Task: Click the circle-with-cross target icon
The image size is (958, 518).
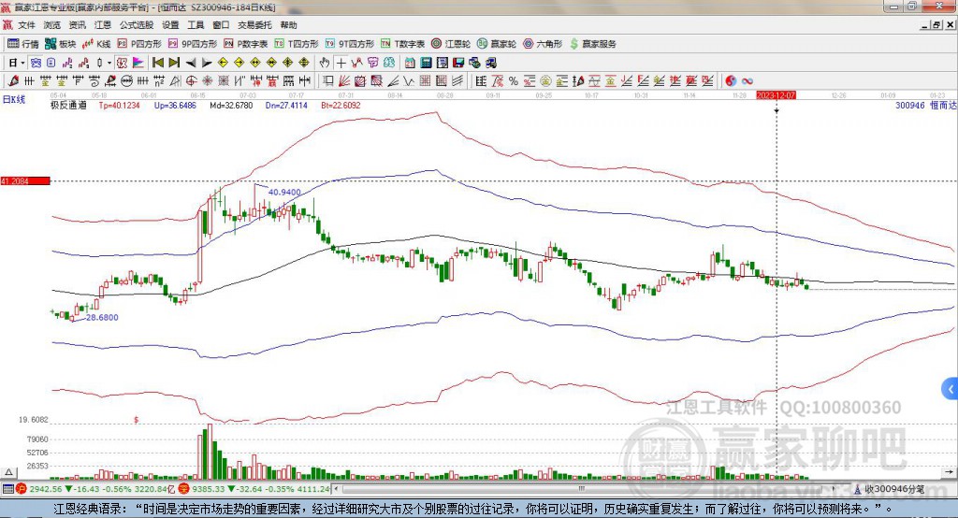Action: [x=191, y=80]
